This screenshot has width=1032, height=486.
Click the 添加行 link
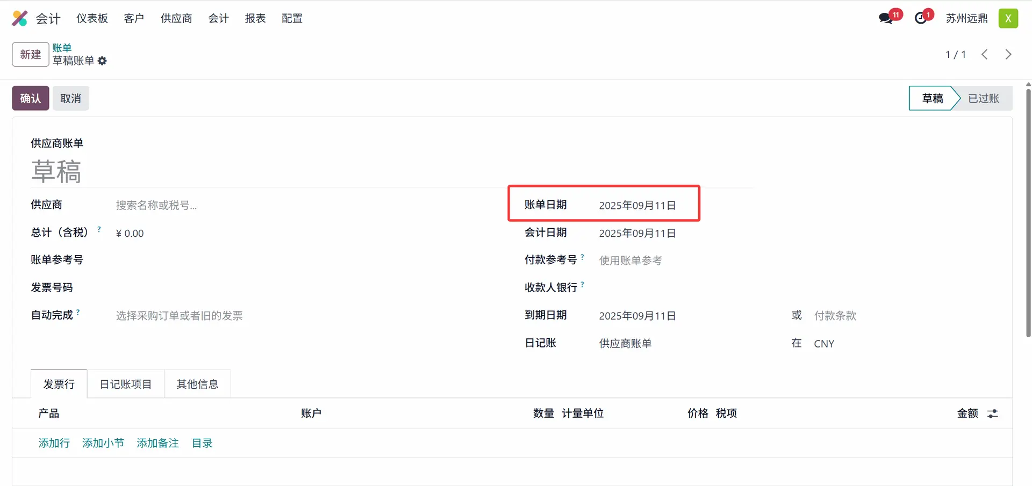pyautogui.click(x=54, y=443)
